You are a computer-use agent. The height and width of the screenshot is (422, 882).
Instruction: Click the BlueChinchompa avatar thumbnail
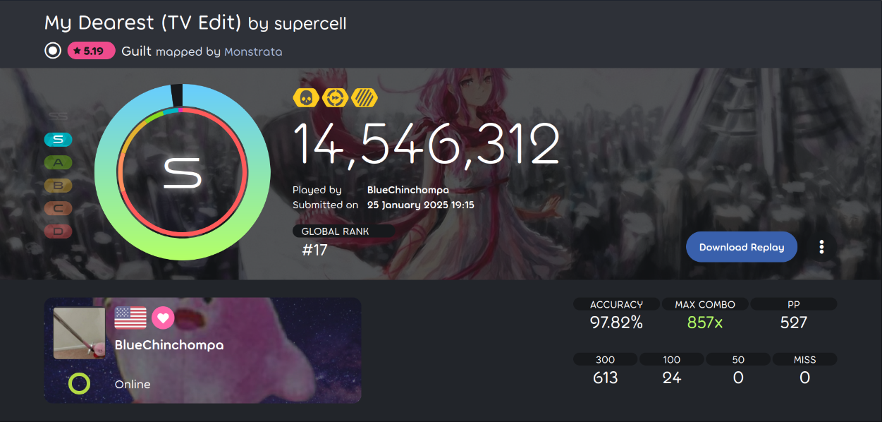(79, 333)
